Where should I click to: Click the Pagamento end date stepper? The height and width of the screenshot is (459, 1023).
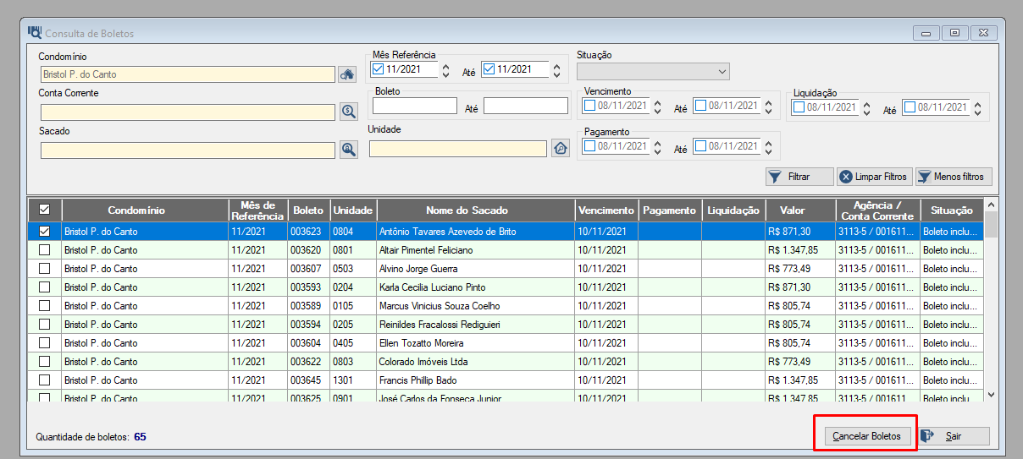click(768, 146)
